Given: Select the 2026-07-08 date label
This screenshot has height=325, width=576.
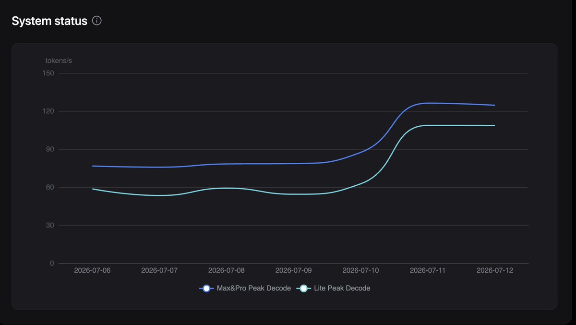Looking at the screenshot, I should tap(227, 270).
